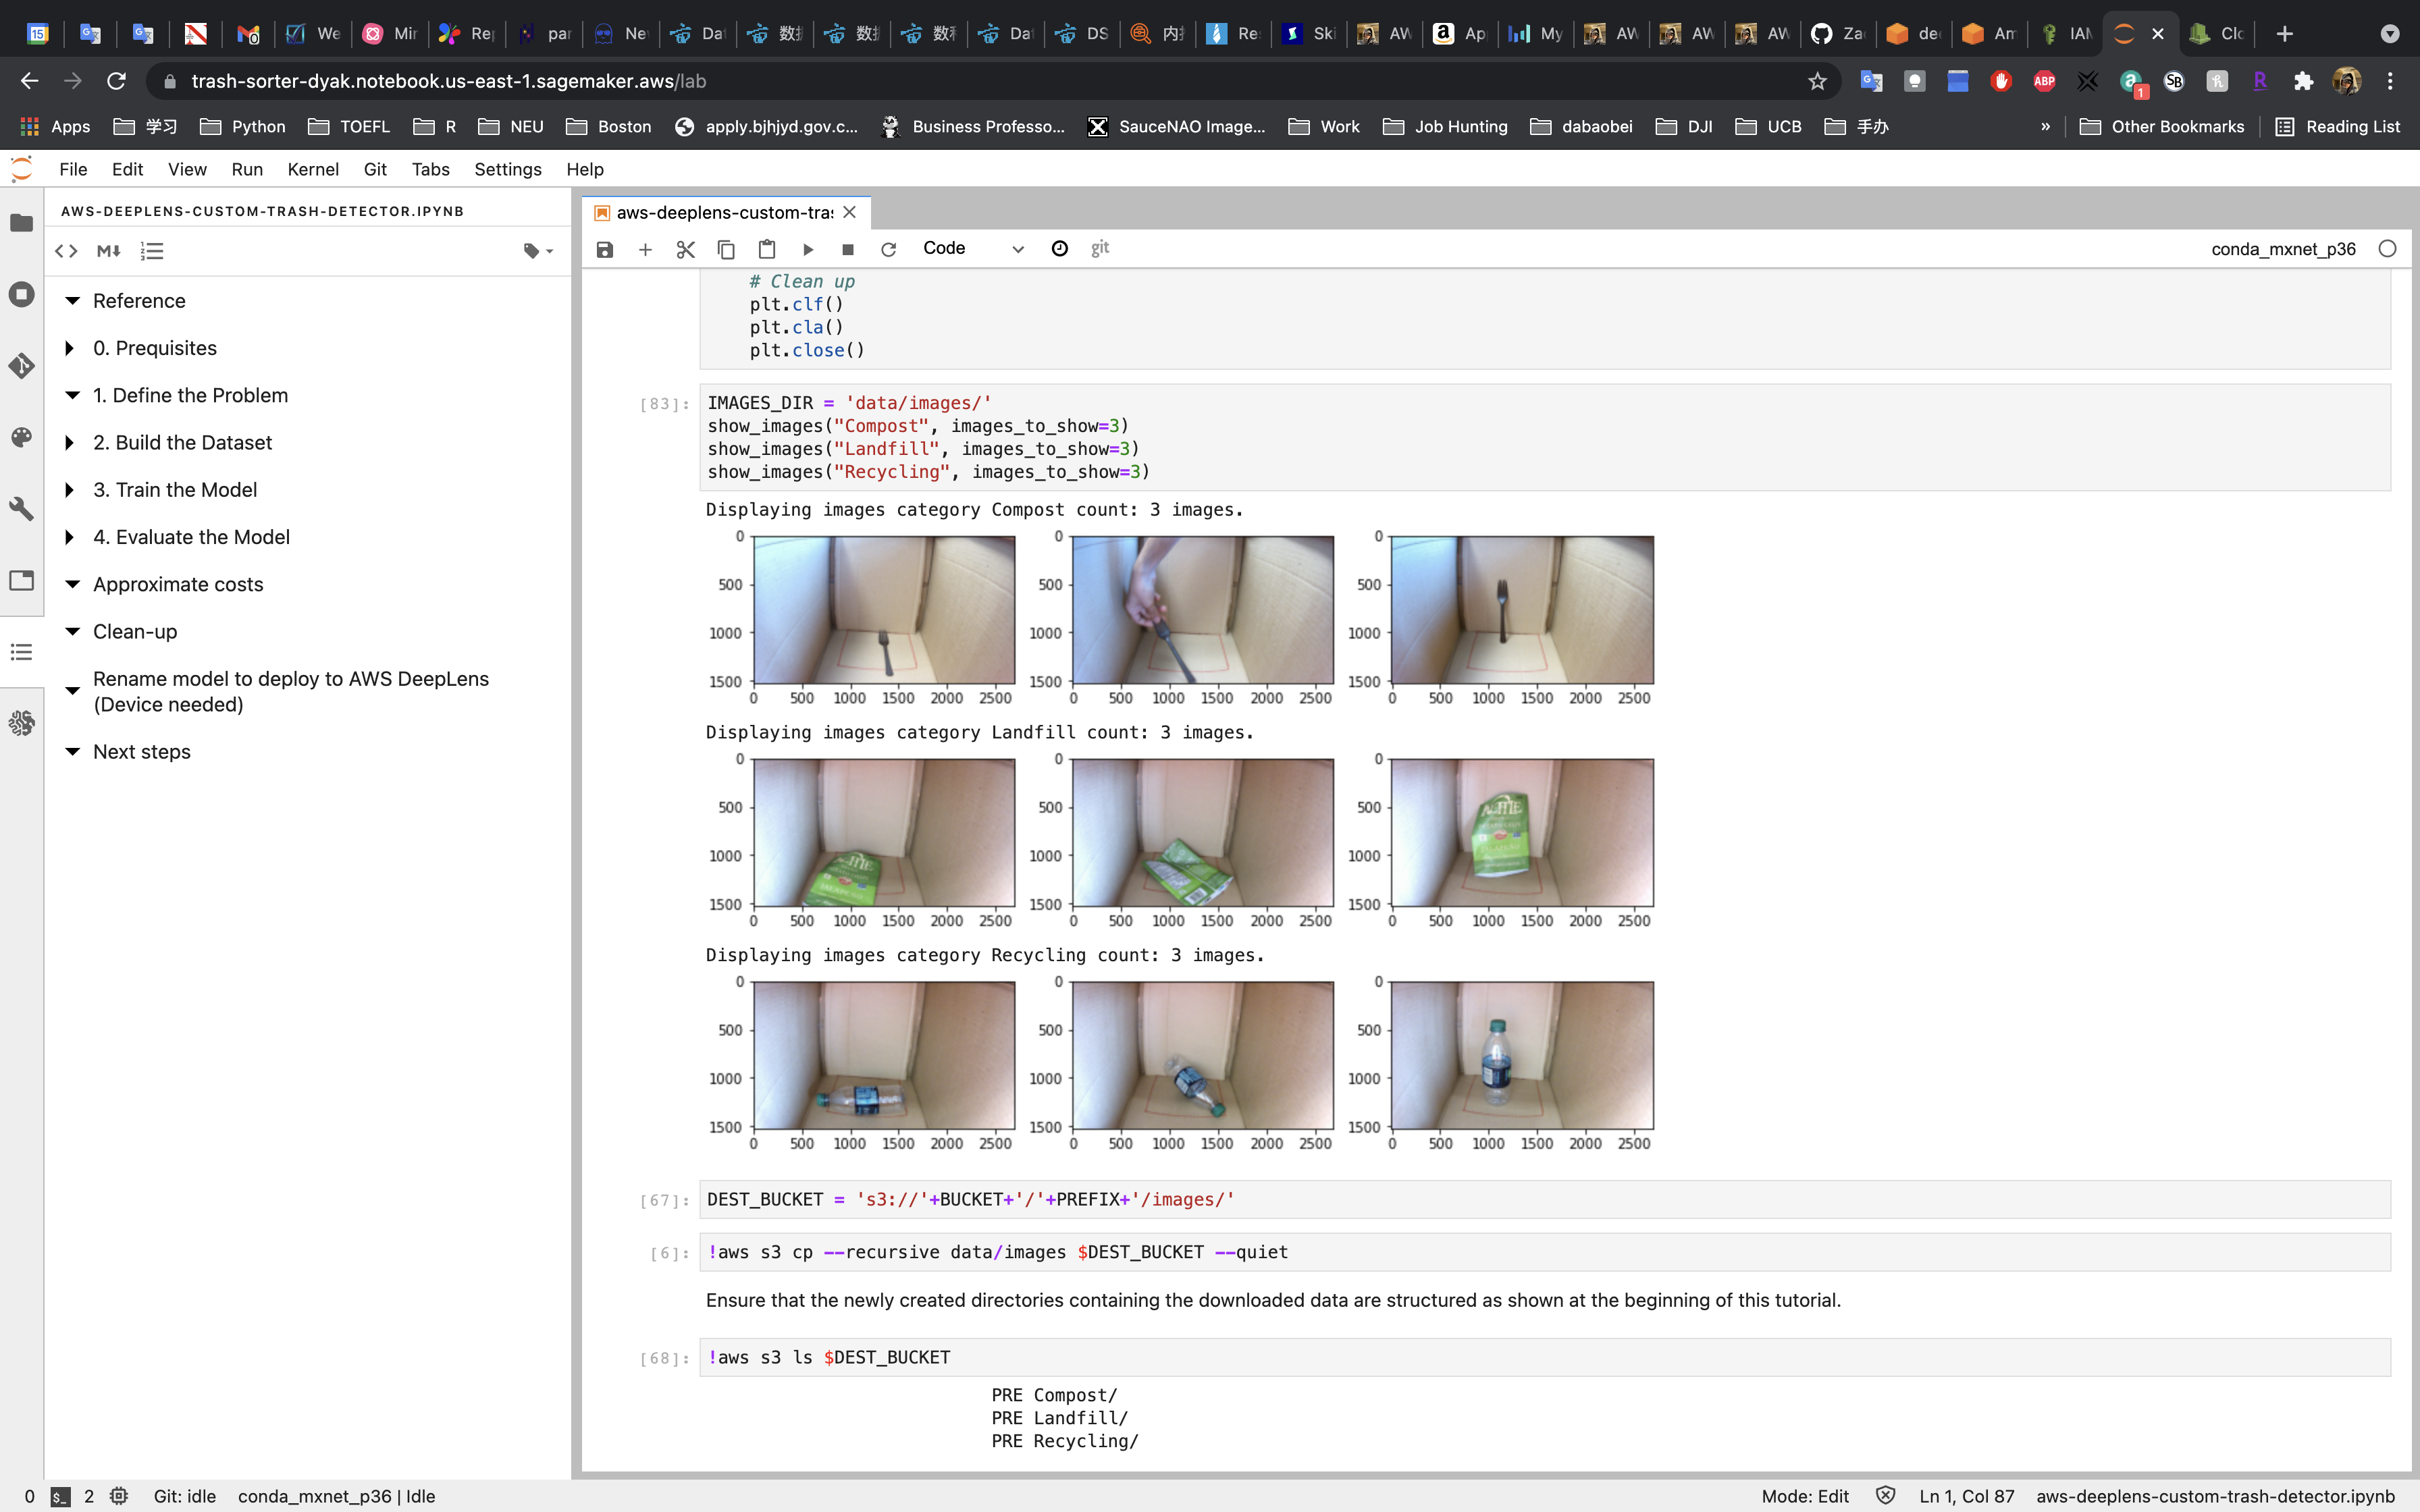Run the selected cell with the play icon

808,249
